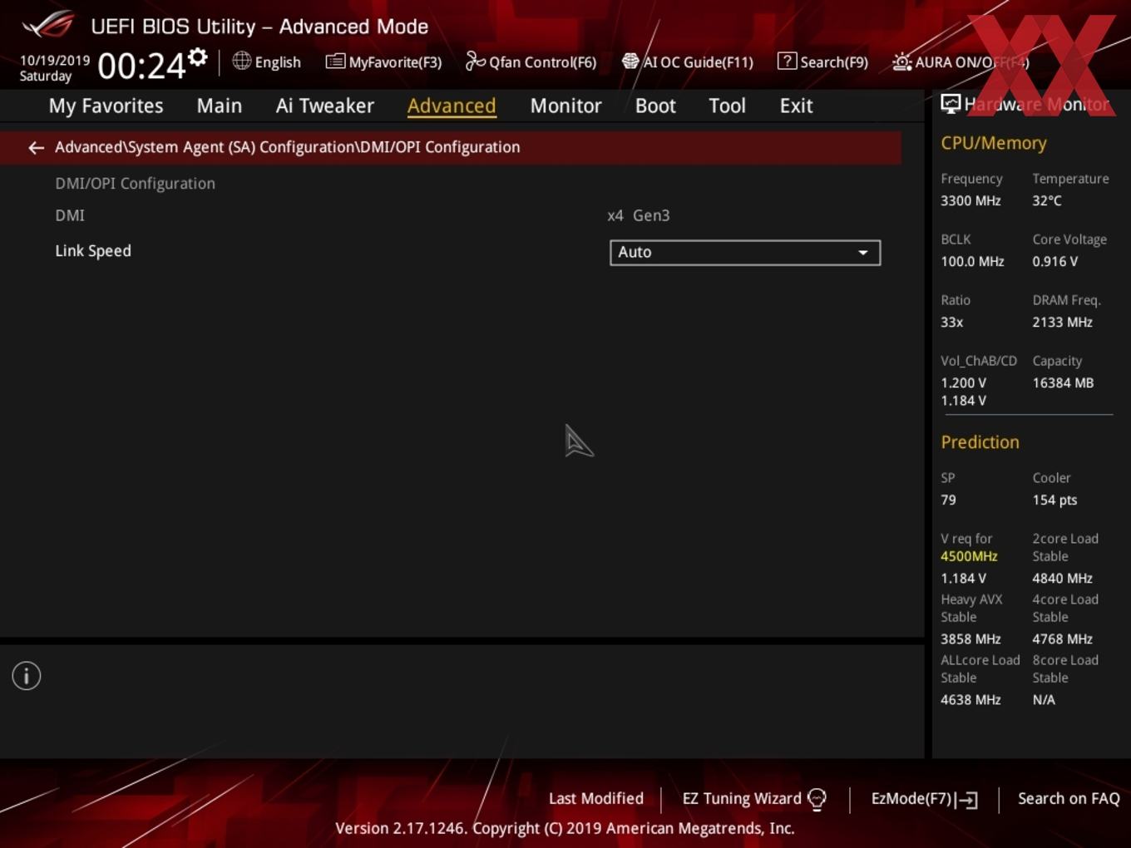Open the Link Speed Auto dropdown
Viewport: 1131px width, 848px height.
coord(745,253)
